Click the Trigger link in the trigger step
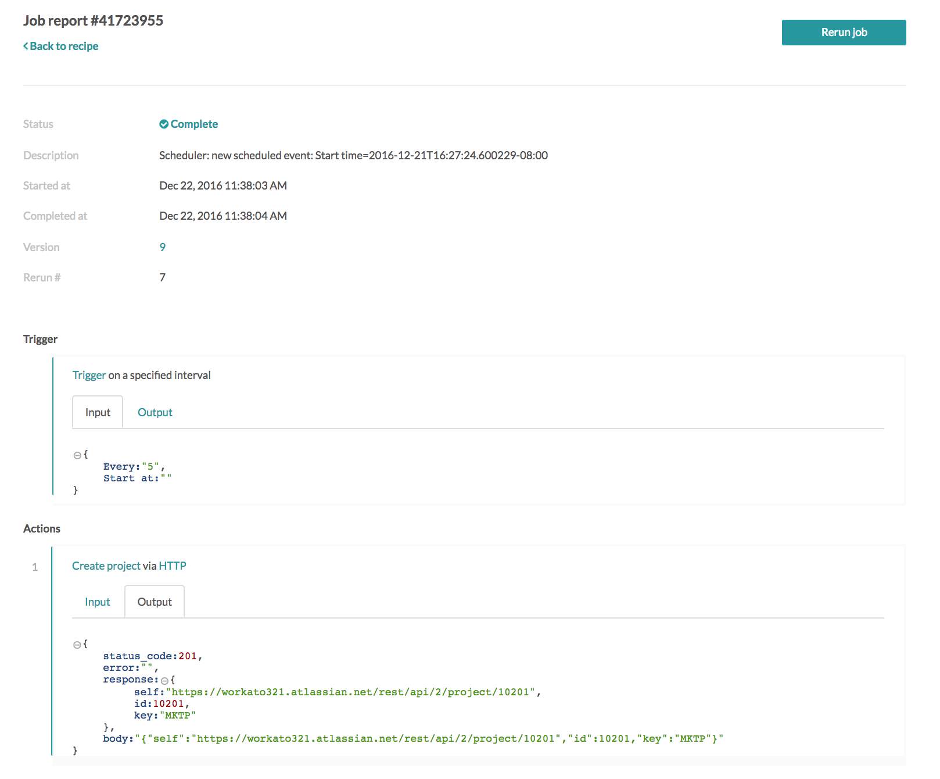The width and height of the screenshot is (940, 779). pyautogui.click(x=89, y=375)
